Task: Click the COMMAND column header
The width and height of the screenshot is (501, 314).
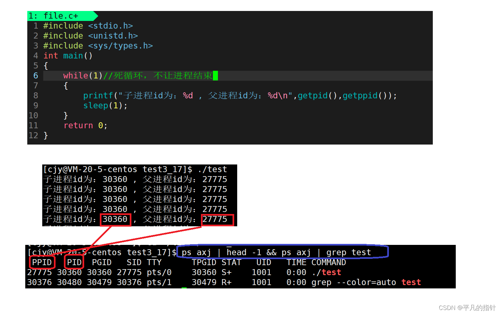Action: tap(329, 262)
